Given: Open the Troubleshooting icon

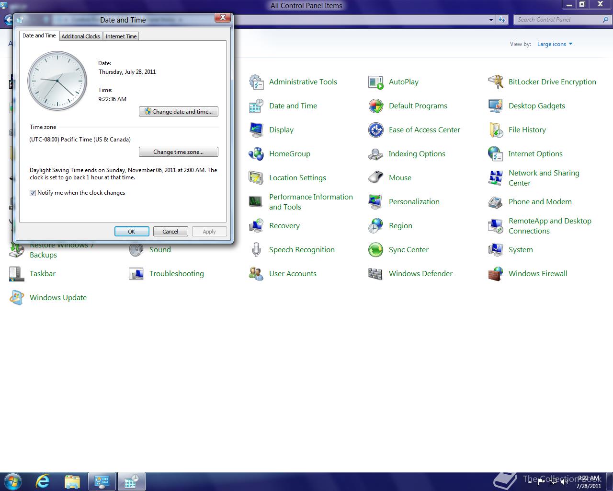Looking at the screenshot, I should 136,274.
